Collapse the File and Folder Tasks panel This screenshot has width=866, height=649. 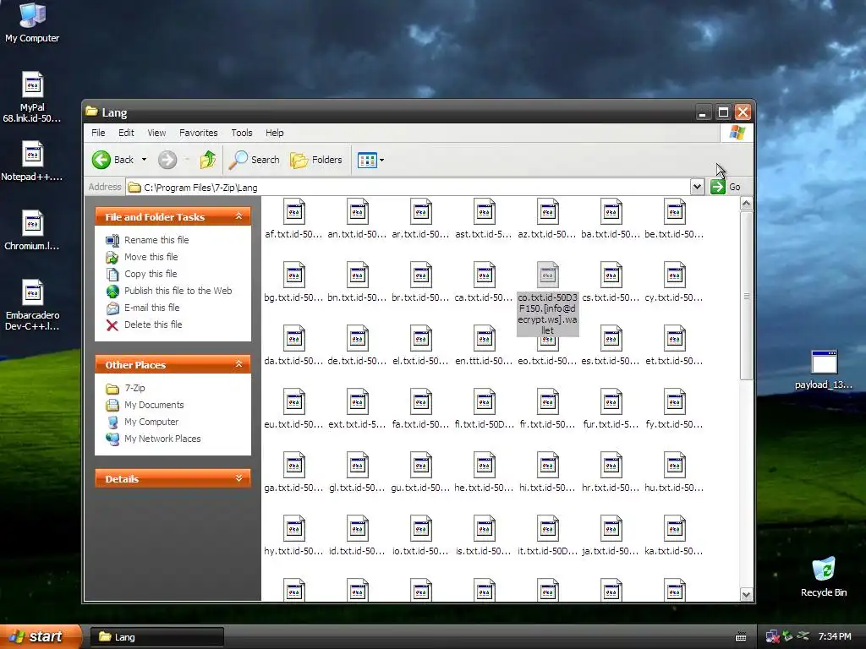click(238, 216)
